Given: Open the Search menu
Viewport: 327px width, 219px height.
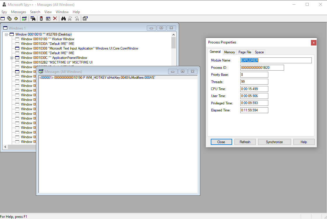Looking at the screenshot, I should click(x=35, y=12).
